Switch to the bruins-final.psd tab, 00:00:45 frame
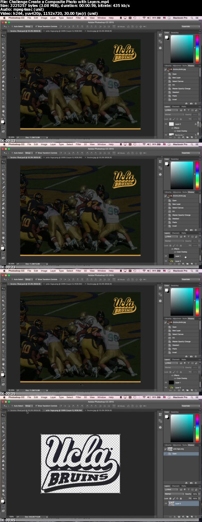Screen dimensions: 202x522 click(26, 410)
